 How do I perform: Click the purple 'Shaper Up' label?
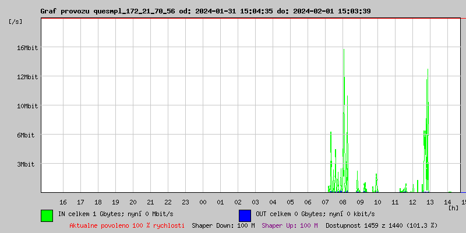click(x=290, y=225)
